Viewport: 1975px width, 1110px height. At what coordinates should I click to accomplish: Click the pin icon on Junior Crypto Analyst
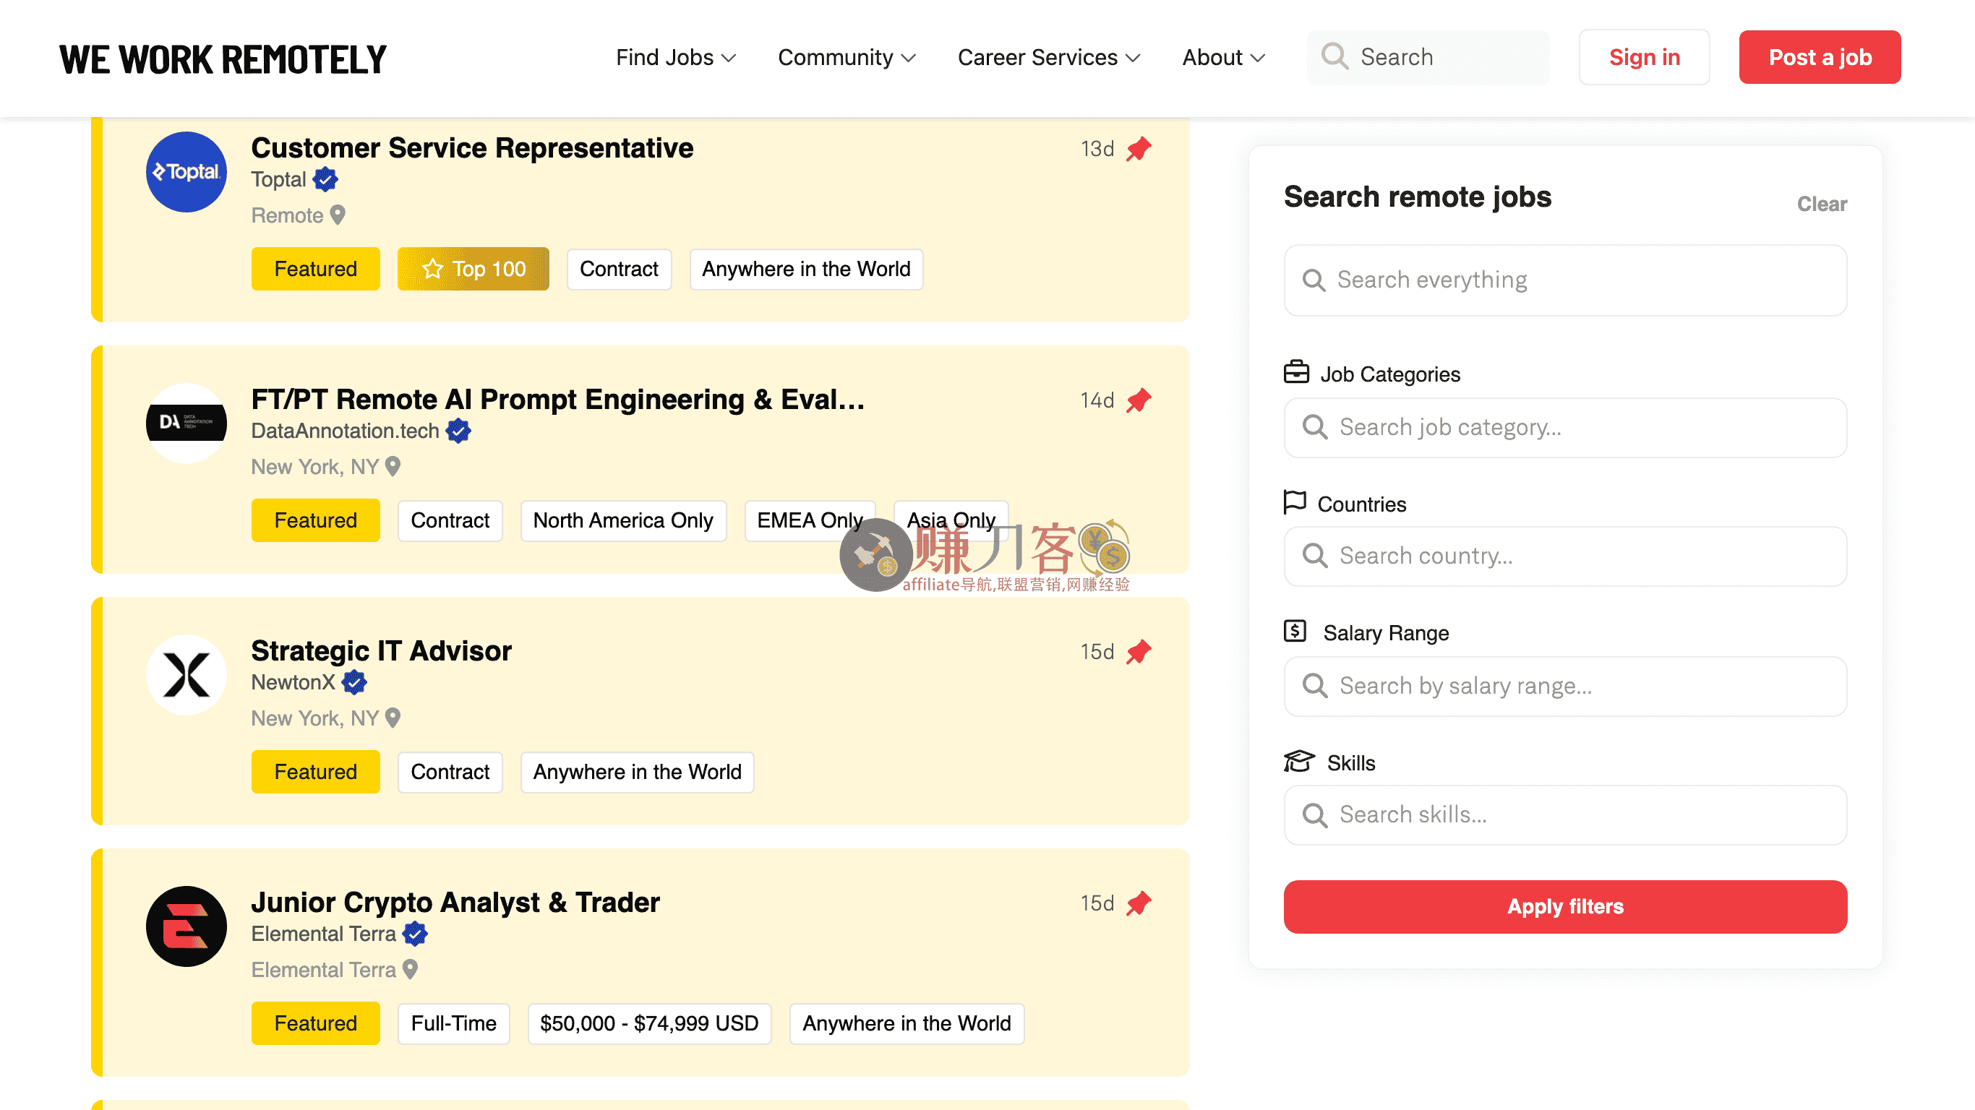coord(1139,903)
